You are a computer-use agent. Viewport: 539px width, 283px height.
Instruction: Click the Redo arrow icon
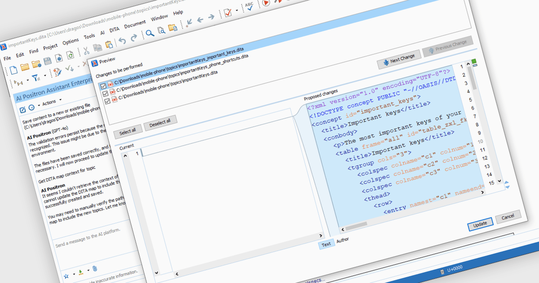coord(133,39)
